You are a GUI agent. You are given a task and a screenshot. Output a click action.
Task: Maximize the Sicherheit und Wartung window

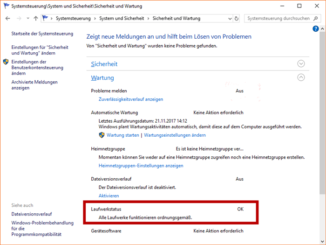(299, 6)
